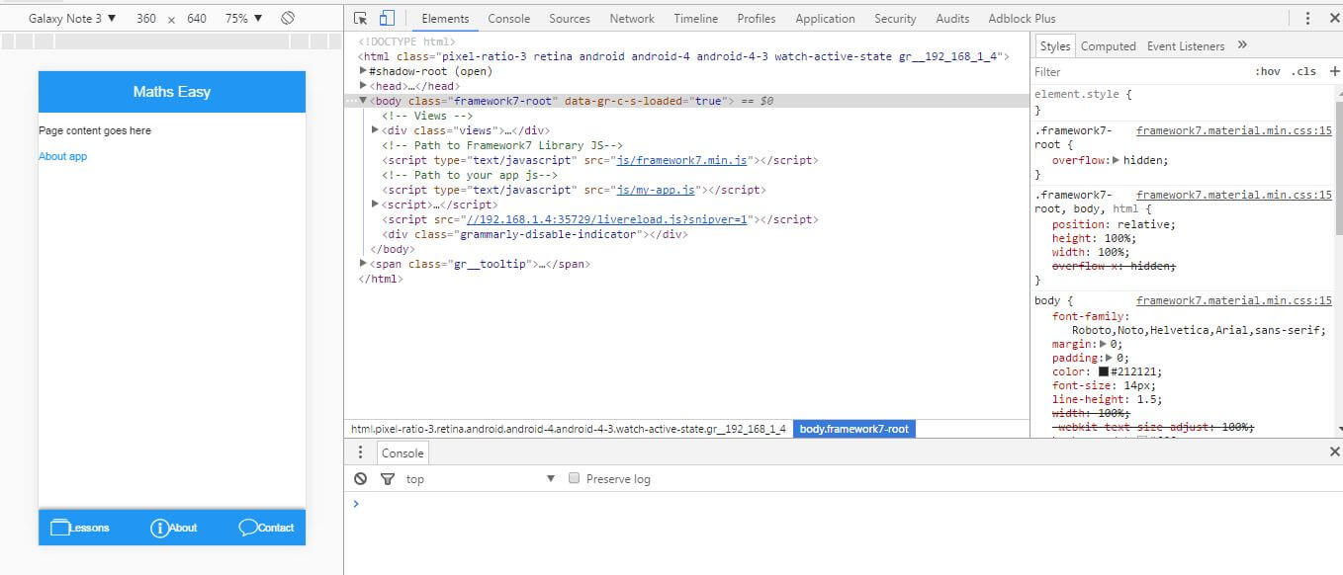Click the Maths Easy app header

click(x=172, y=92)
